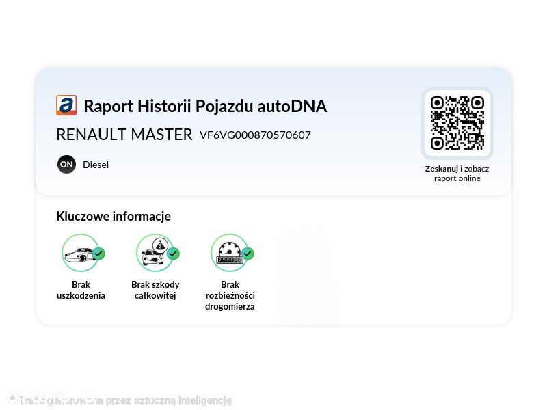The image size is (547, 410).
Task: Click the Brak rozbieżności drogomierza label
Action: tap(230, 295)
